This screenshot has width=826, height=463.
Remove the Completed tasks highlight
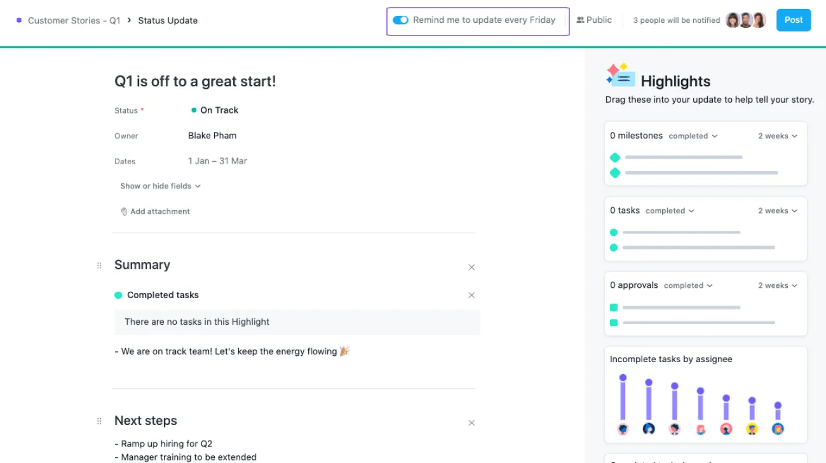pos(471,295)
